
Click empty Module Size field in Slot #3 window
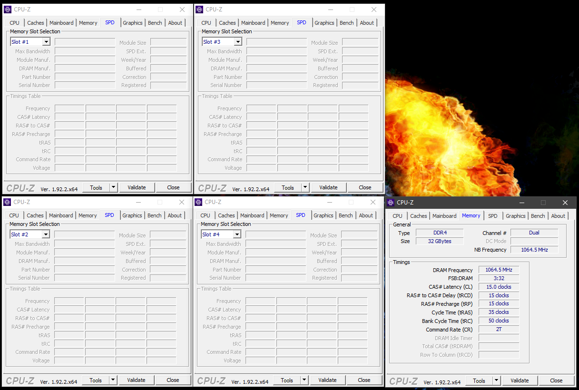point(360,42)
